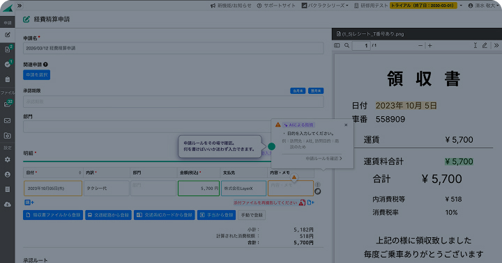Click the trial badge トライアル
Screen dimensions: 502x263
(423, 6)
